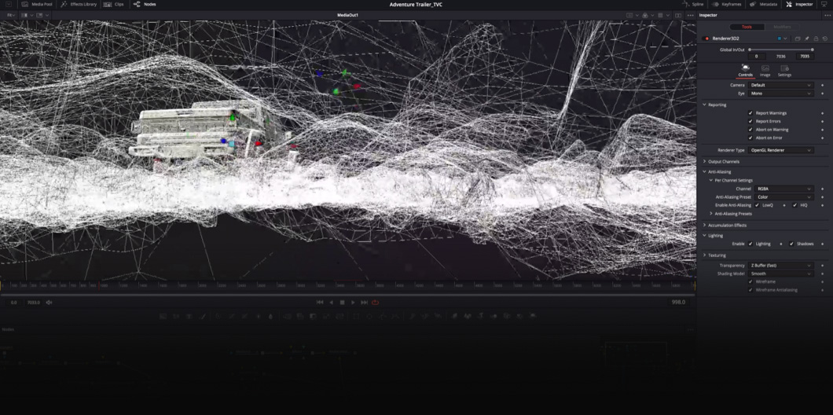Viewport: 833px width, 415px height.
Task: Uncheck the Abort on Error checkbox
Action: tap(750, 138)
